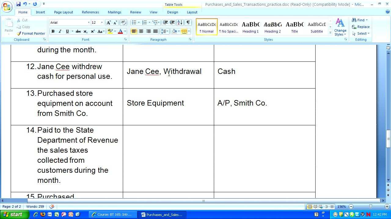Screen dimensions: 391x219
Task: Toggle Center text alignment
Action: (141, 31)
